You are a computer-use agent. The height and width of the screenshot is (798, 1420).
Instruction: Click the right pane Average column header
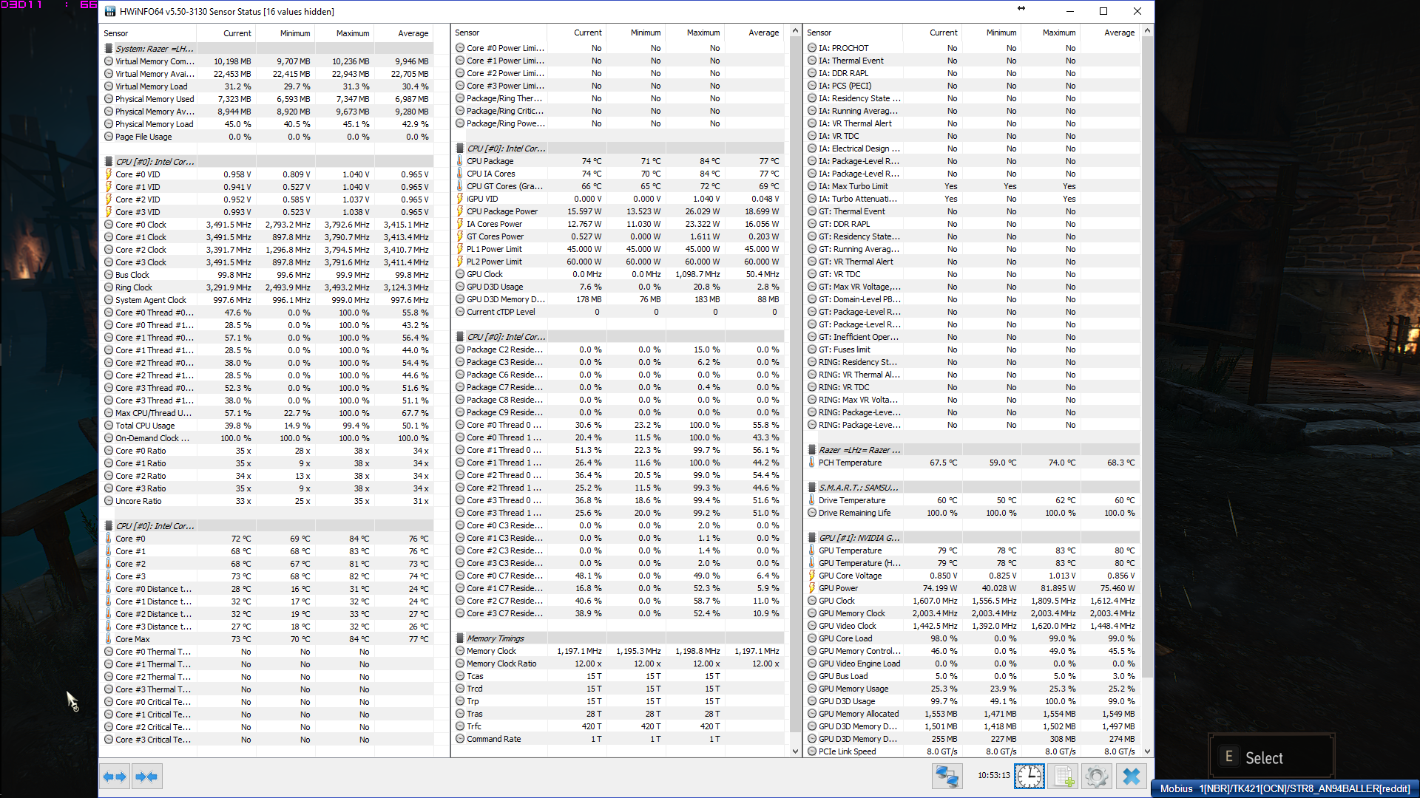click(1109, 33)
